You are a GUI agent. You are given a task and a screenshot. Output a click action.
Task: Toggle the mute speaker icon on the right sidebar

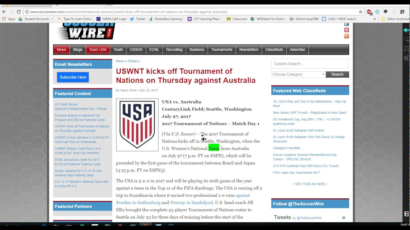coord(406,30)
